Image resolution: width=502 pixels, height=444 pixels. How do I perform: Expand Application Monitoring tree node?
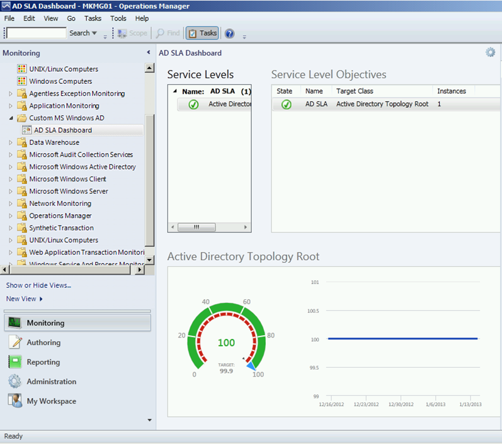(11, 106)
